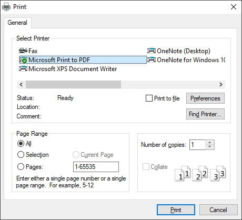Close the Print dialog window
The height and width of the screenshot is (220, 242).
click(234, 7)
